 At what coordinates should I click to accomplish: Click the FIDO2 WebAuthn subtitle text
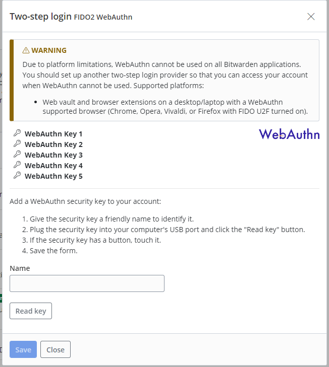tap(103, 18)
